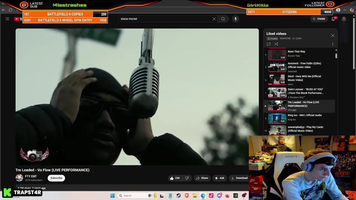Click the Windows taskbar Search box
This screenshot has width=356, height=200.
tap(137, 196)
